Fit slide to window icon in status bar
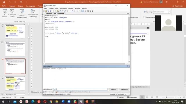 (184, 97)
